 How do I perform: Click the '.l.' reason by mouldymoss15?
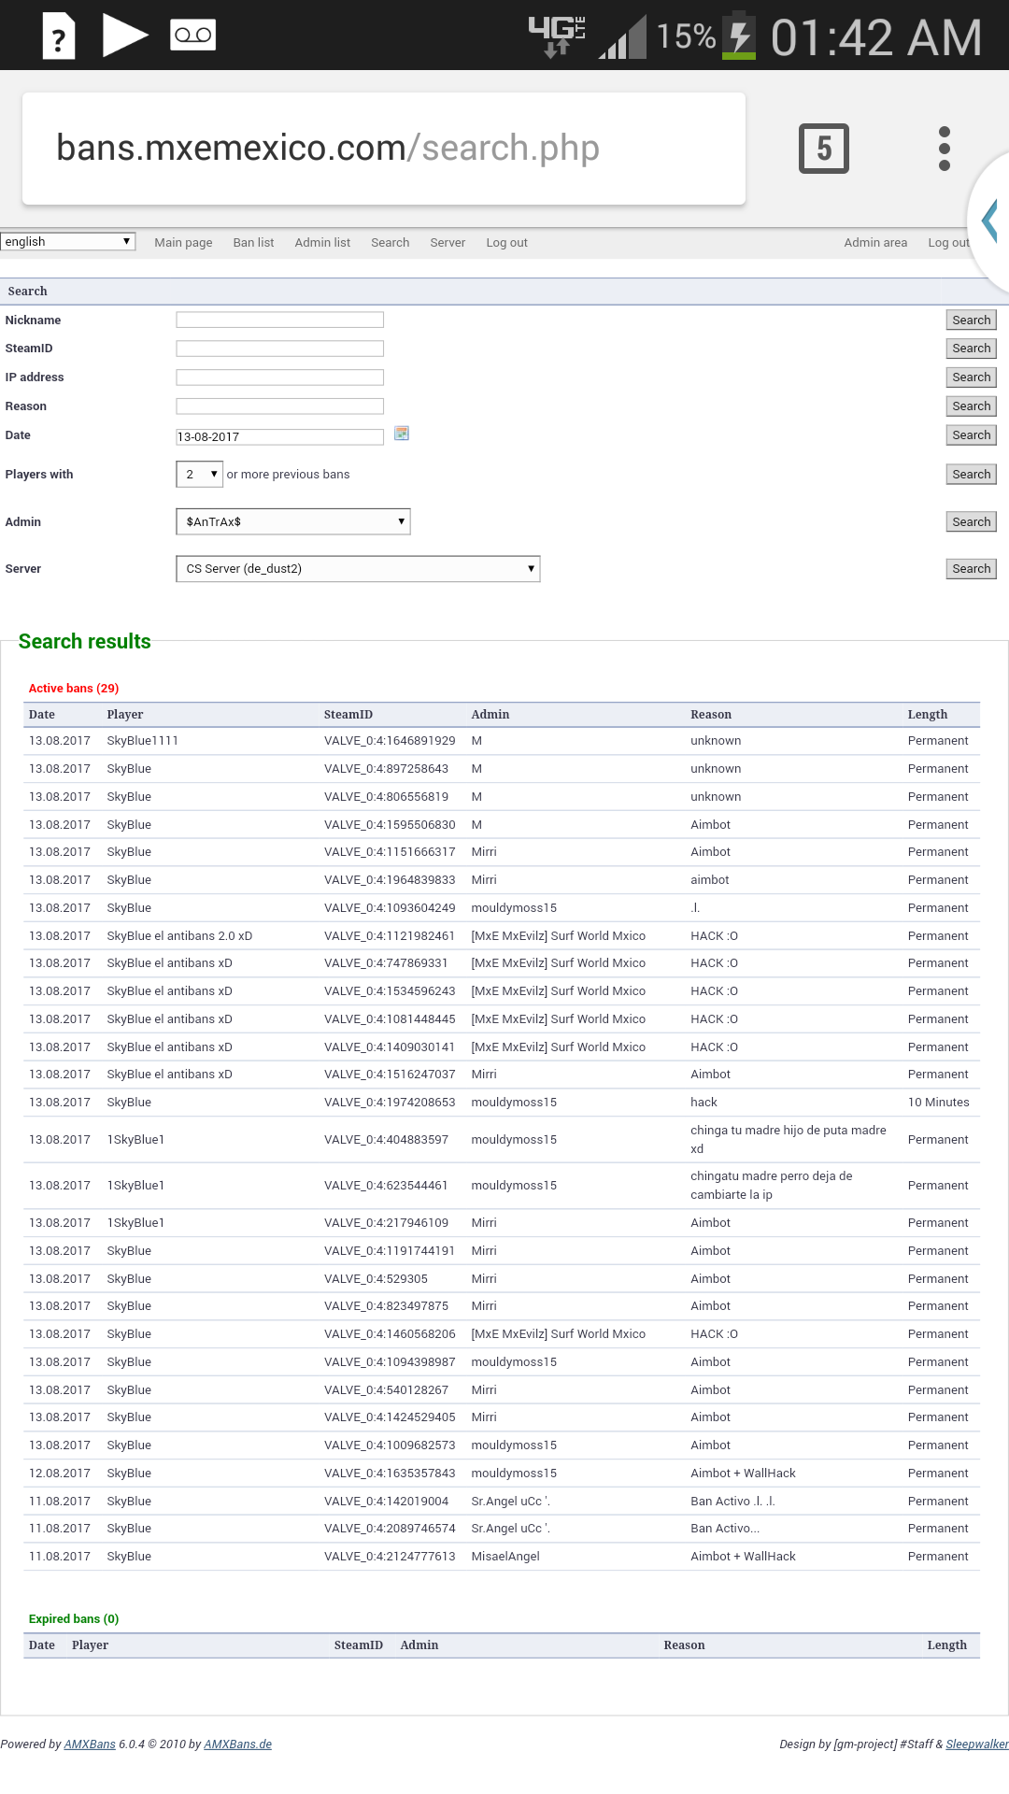pos(695,908)
